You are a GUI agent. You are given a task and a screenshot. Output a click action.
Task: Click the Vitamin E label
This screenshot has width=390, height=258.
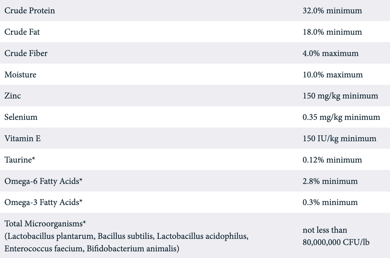coord(23,138)
